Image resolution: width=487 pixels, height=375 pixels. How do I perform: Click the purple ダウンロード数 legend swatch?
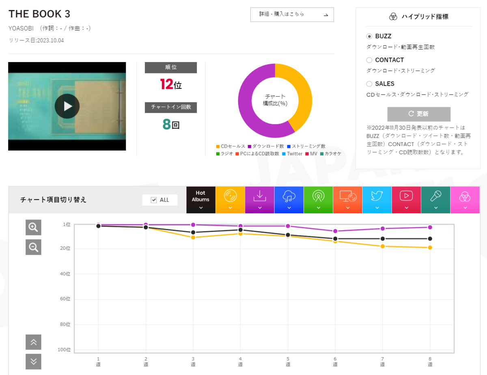250,146
